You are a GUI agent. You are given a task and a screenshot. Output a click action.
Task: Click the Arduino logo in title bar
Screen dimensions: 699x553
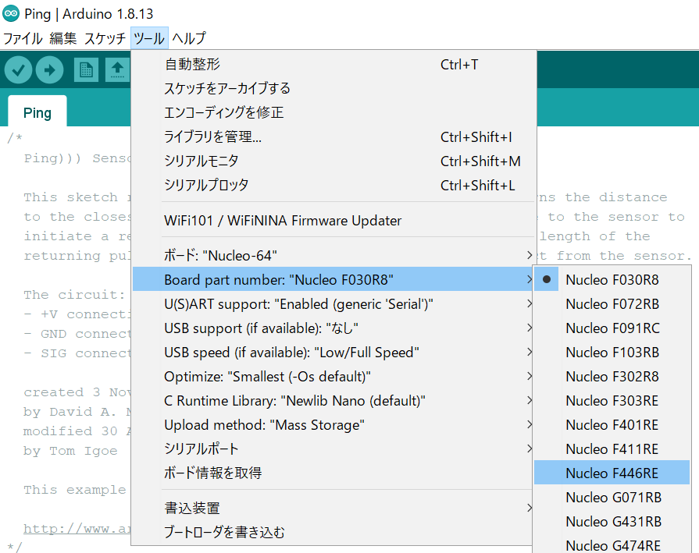pos(11,14)
